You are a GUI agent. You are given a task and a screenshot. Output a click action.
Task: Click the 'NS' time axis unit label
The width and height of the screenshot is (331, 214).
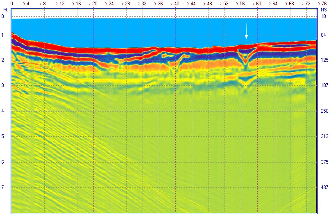coord(324,10)
